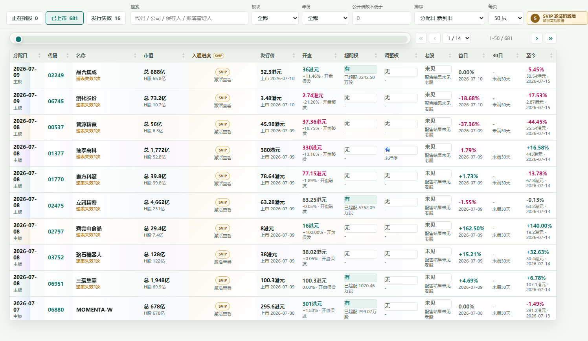Switch to 正在招股 tab
The width and height of the screenshot is (588, 341).
(25, 18)
